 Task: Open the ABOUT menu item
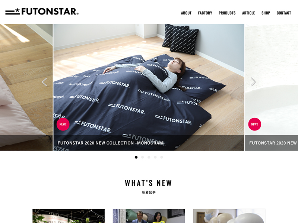tap(186, 13)
